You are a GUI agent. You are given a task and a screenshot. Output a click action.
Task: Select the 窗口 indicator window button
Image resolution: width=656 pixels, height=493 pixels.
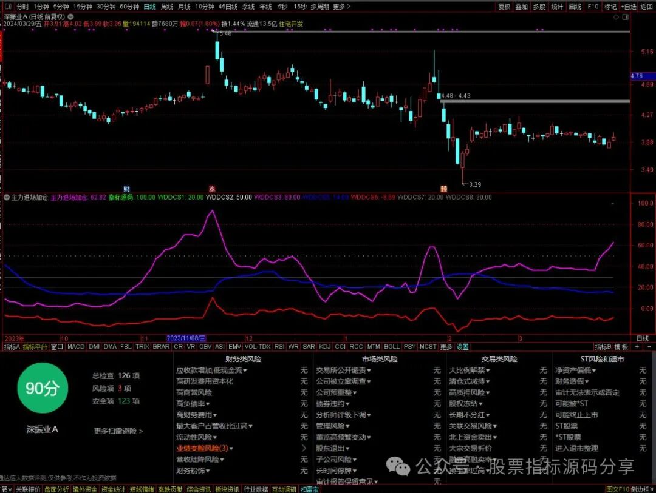[x=56, y=347]
